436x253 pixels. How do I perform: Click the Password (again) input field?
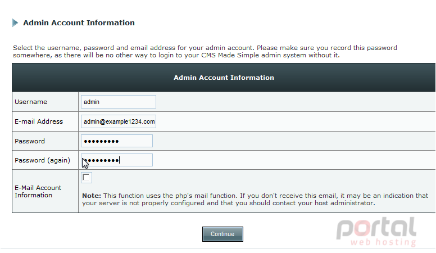117,160
